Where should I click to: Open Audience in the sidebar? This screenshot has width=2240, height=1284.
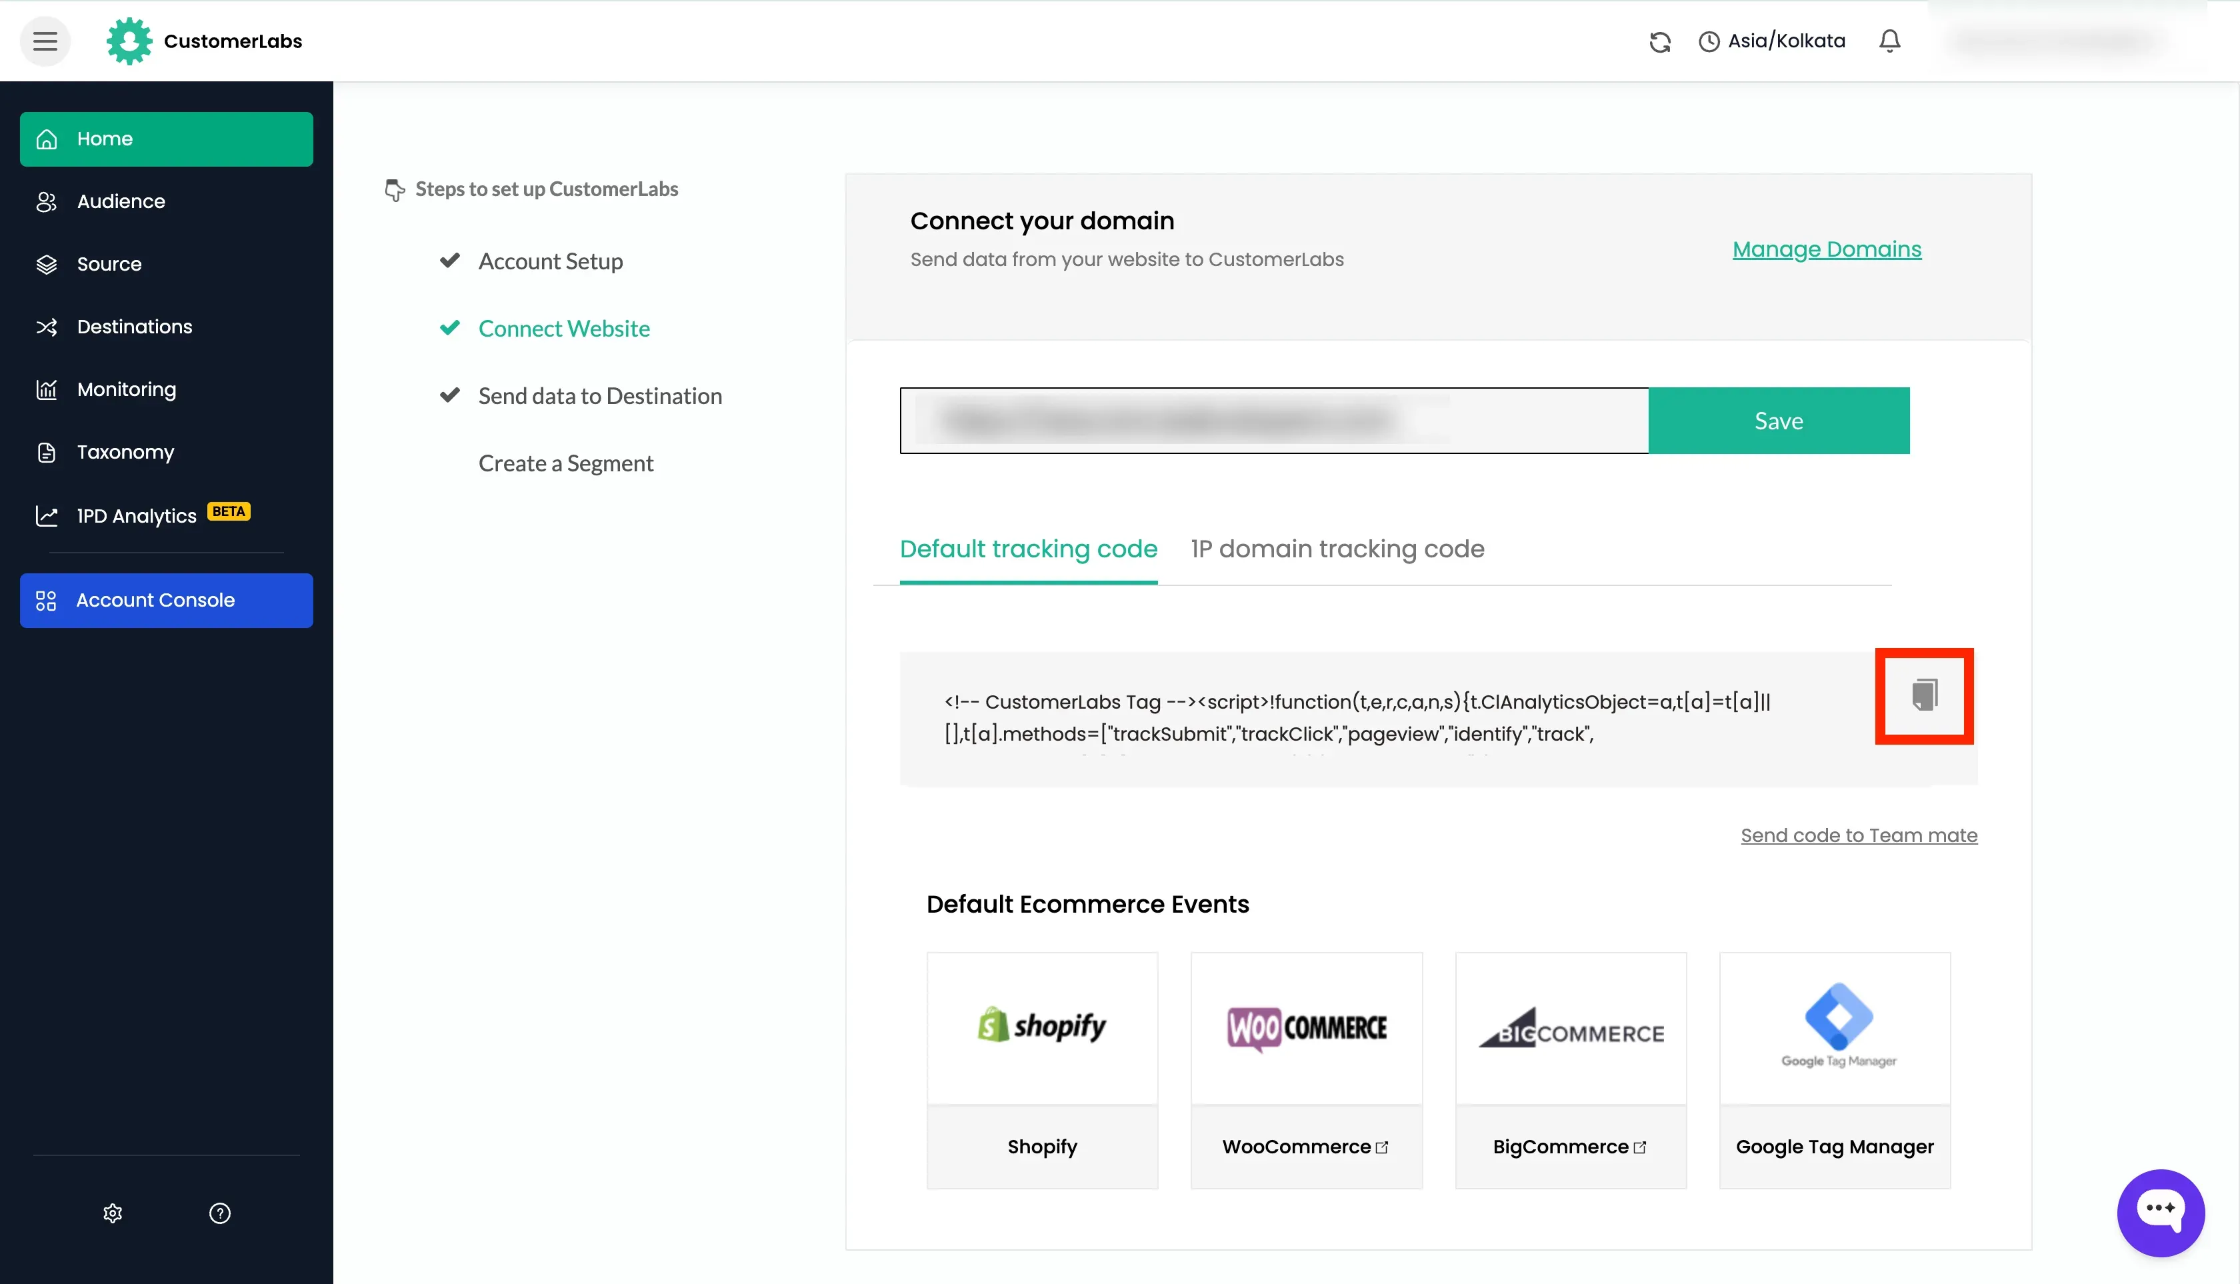(167, 201)
